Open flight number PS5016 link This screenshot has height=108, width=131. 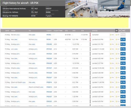click(x=49, y=82)
